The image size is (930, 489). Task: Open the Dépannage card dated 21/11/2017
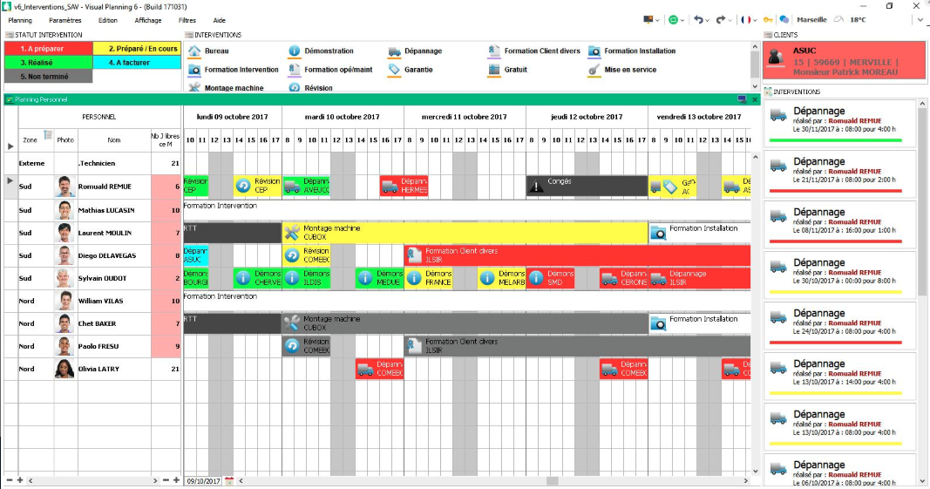pyautogui.click(x=841, y=173)
